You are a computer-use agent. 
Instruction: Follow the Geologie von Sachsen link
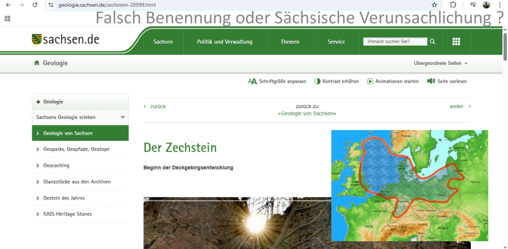[306, 113]
